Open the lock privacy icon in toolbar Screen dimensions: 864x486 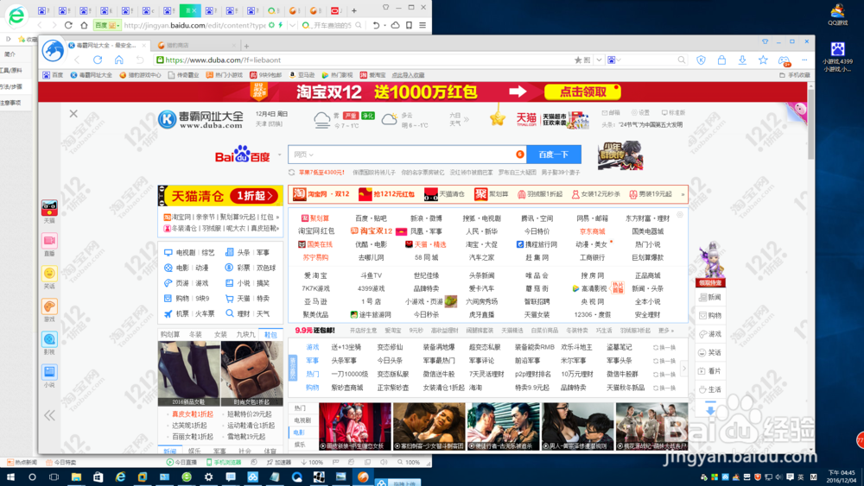point(721,60)
